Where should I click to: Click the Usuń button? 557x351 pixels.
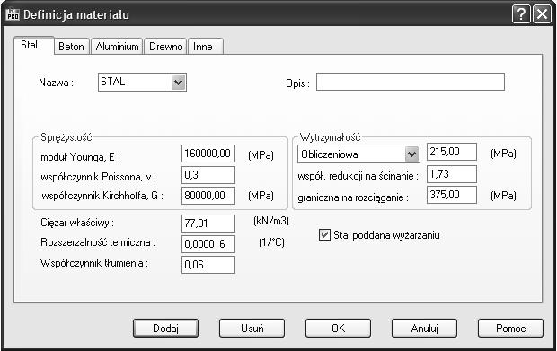click(252, 328)
